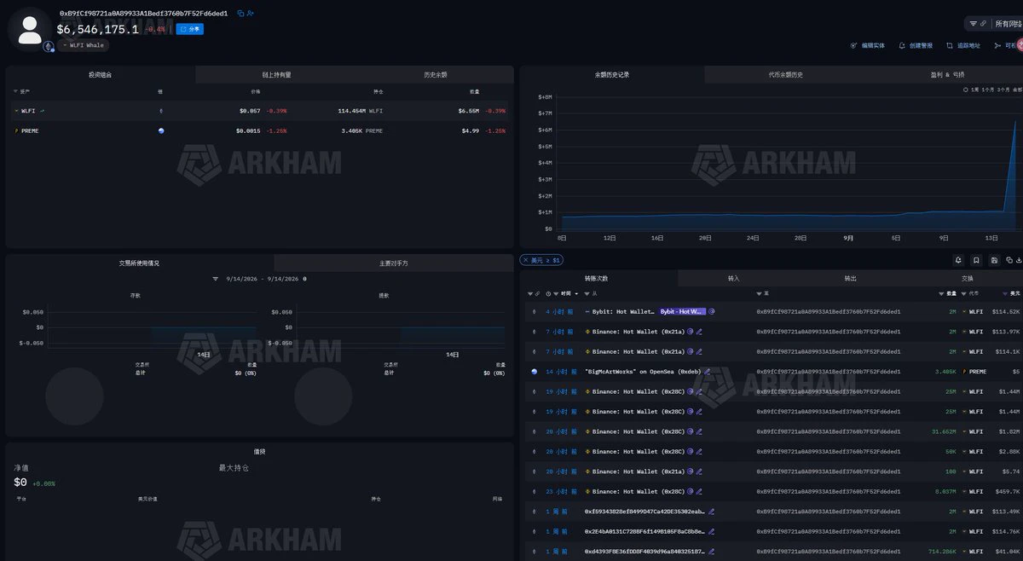1023x561 pixels.
Task: Click the add-user icon beside the address
Action: click(x=251, y=14)
